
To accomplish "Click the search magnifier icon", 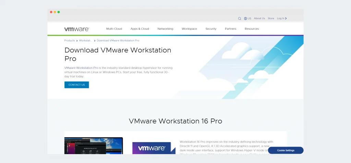I will (240, 18).
